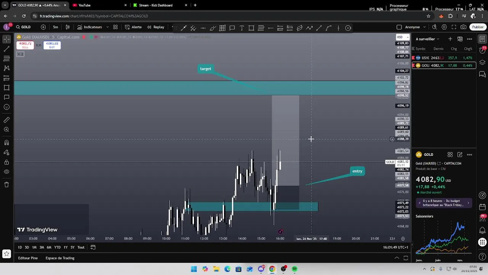Activate the zoom in tool
Image resolution: width=488 pixels, height=275 pixels.
coord(6,129)
